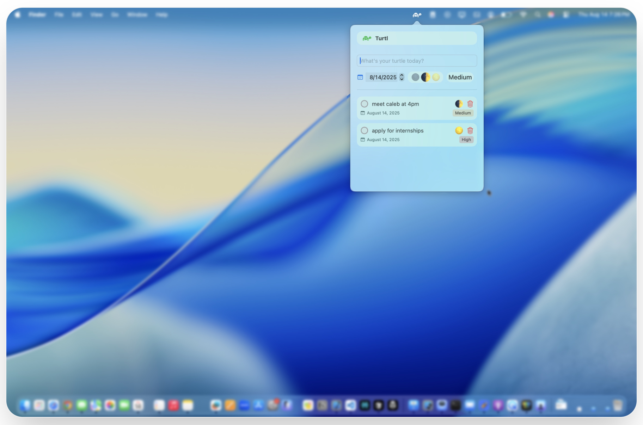Delete the 'meet caleb at 4pm' task
Screen dimensions: 643x425
tap(470, 104)
